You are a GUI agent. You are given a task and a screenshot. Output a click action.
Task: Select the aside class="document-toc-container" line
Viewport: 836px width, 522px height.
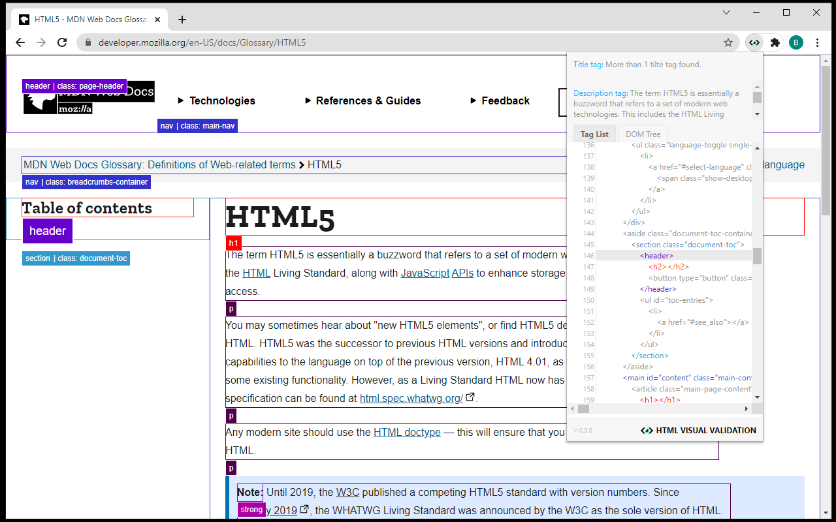point(687,234)
